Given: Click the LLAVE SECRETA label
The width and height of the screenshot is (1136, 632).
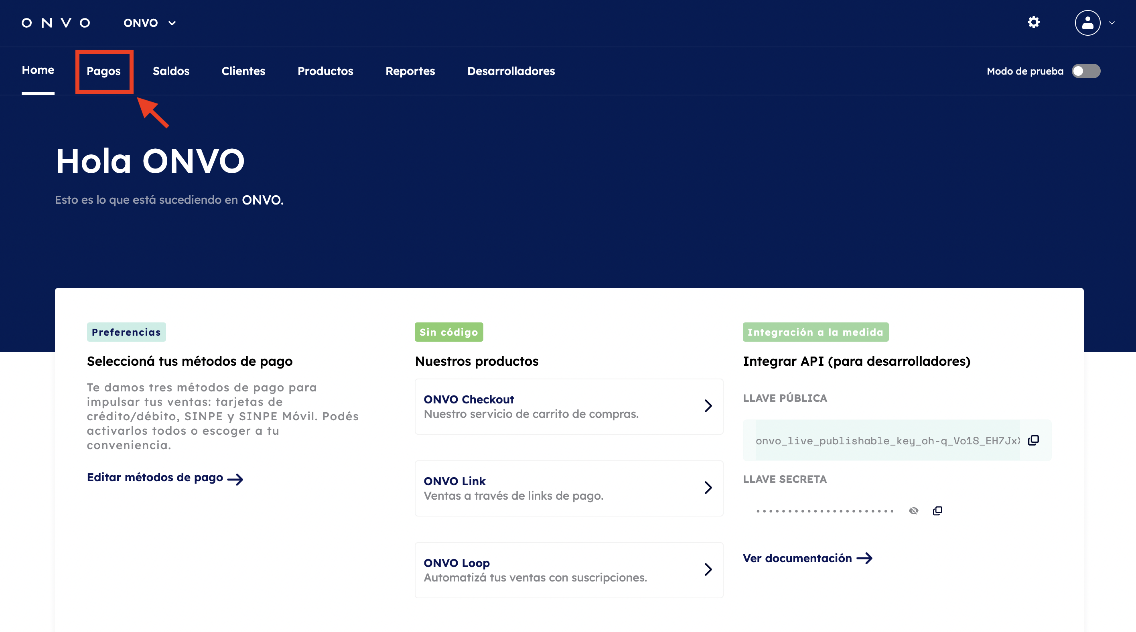Looking at the screenshot, I should [785, 479].
